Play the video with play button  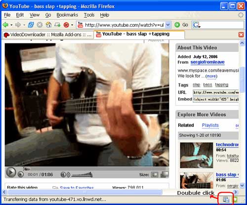(11, 172)
